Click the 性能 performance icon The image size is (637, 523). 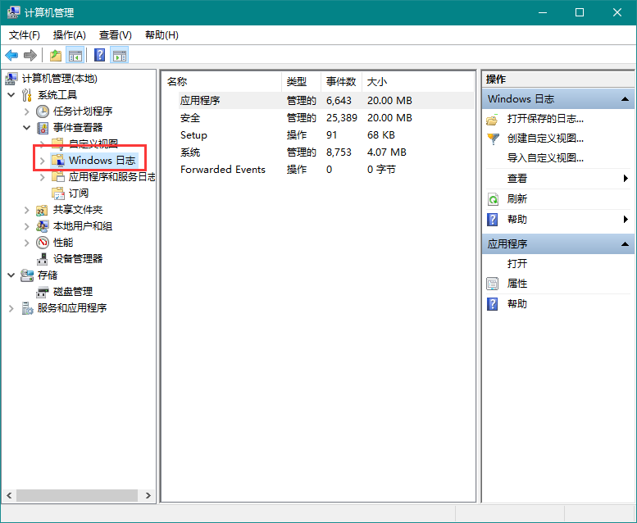tap(43, 243)
